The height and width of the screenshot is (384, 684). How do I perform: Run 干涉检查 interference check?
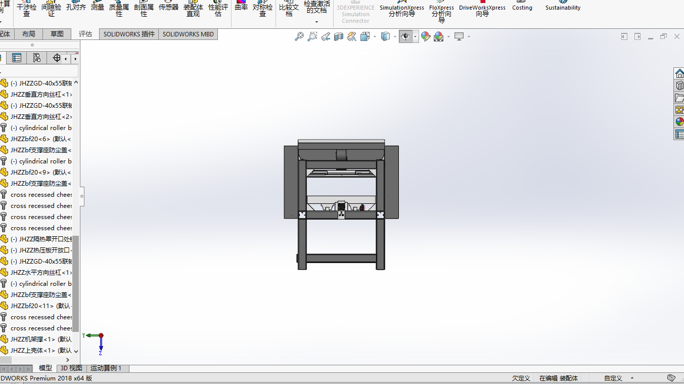[26, 8]
